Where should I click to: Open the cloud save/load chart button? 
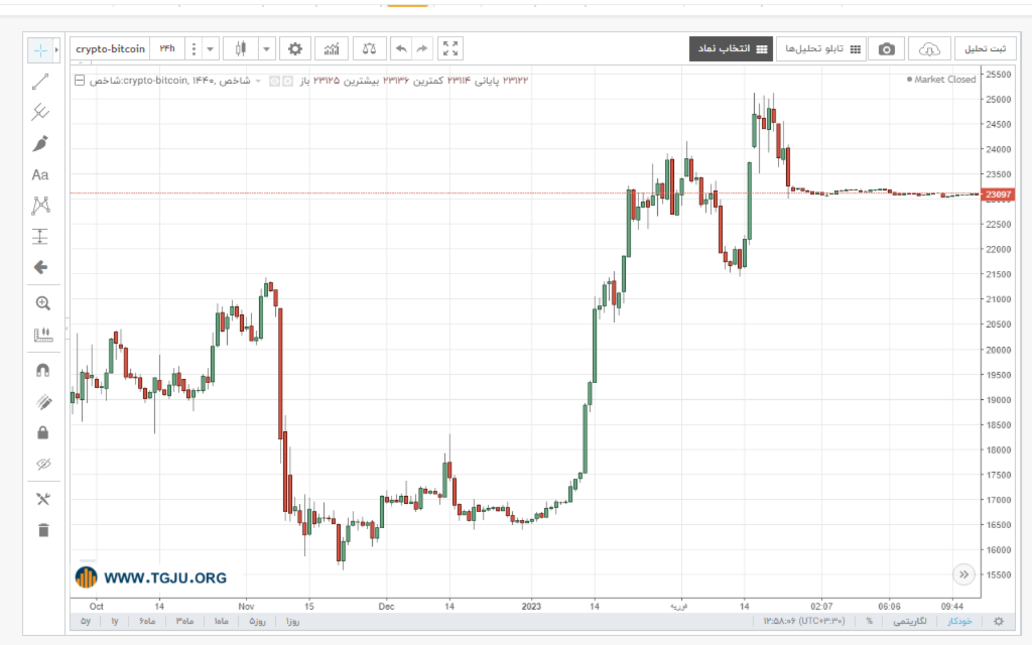pos(929,49)
